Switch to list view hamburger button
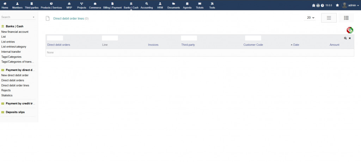 pyautogui.click(x=329, y=18)
